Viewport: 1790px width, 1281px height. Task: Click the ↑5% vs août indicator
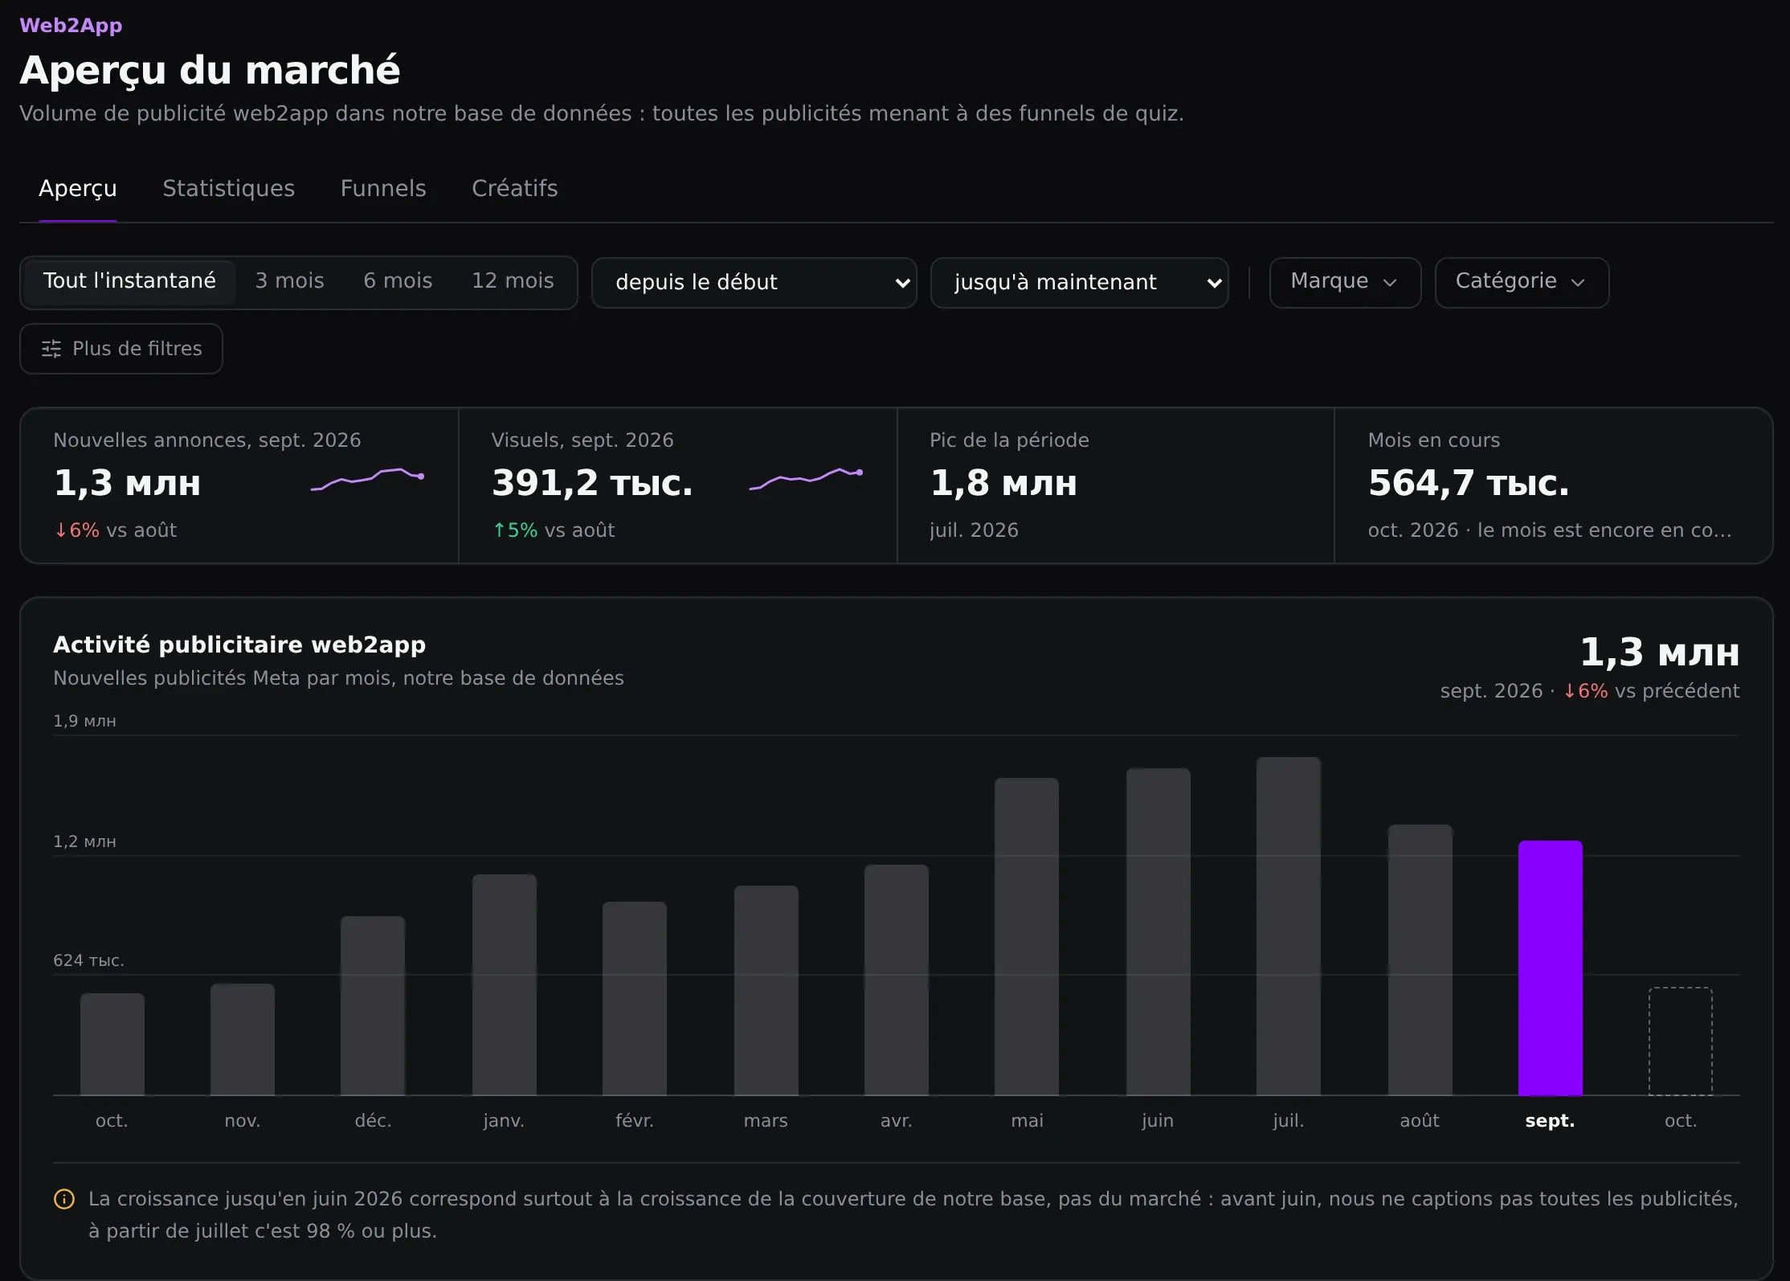point(553,530)
